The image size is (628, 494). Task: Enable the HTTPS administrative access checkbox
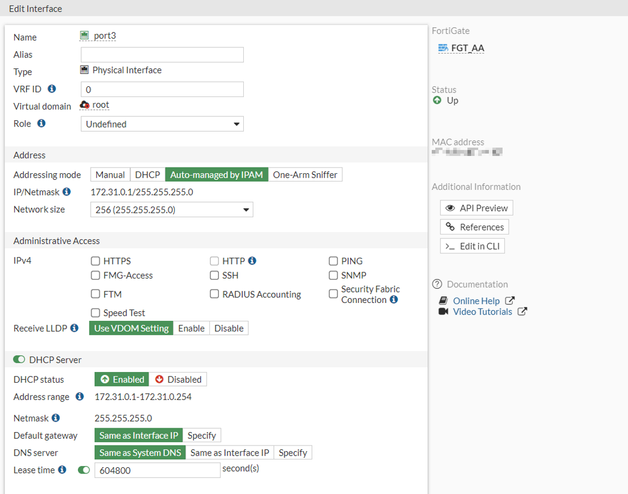point(95,261)
